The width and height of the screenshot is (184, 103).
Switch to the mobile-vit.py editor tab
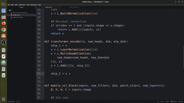[x=49, y=7]
